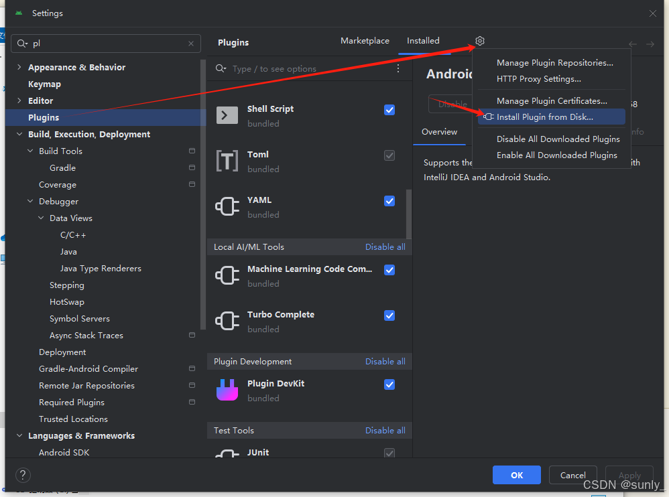Toggle the Turbo Complete plugin checkbox
The width and height of the screenshot is (669, 497).
(389, 316)
